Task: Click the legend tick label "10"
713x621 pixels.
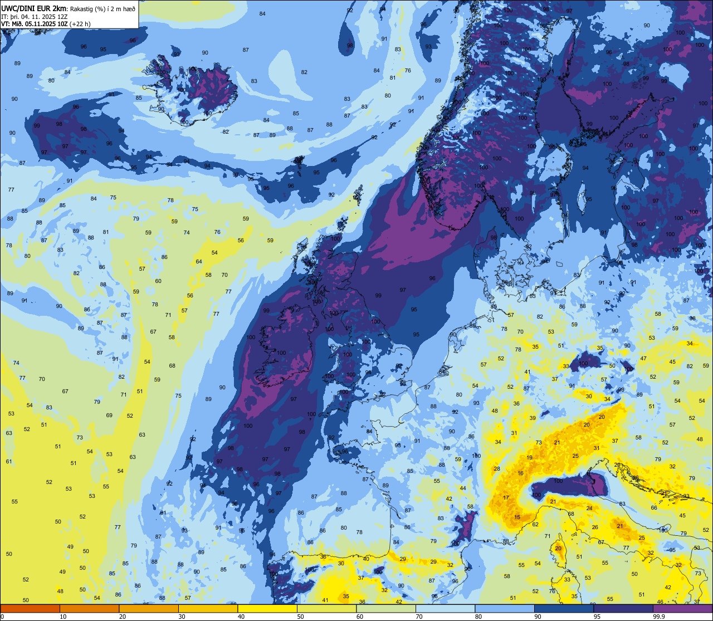Action: click(63, 617)
